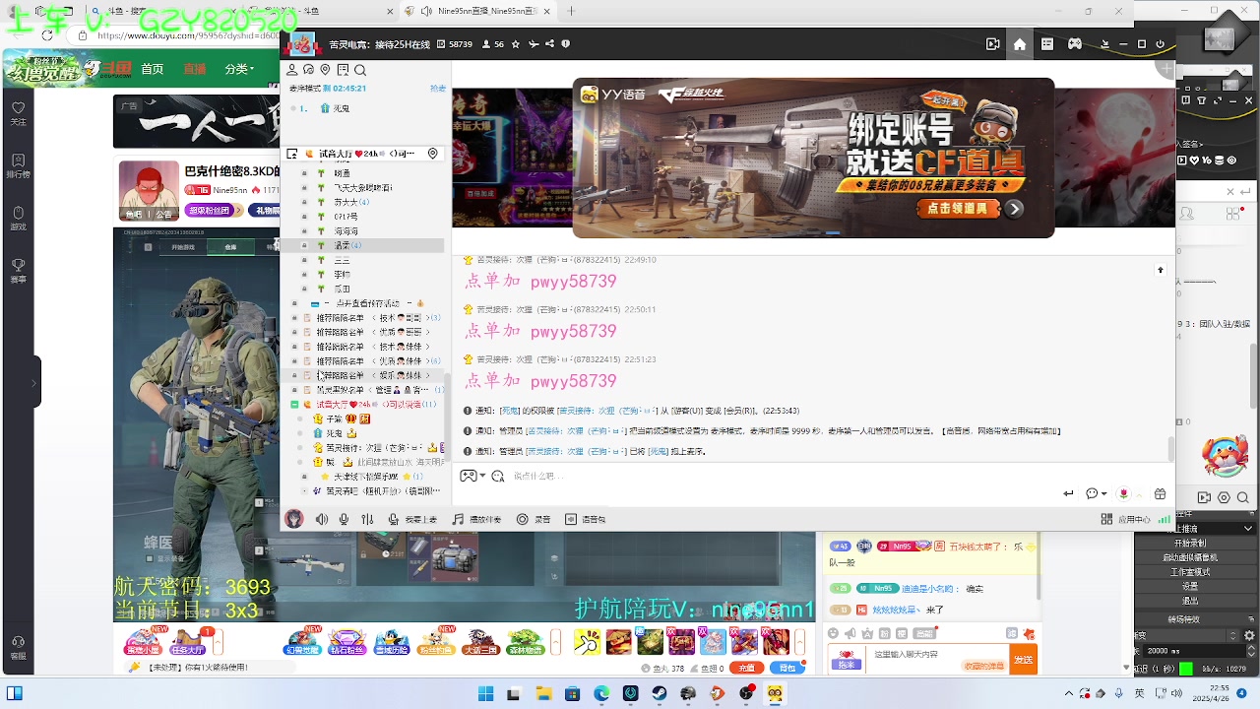Click the 排行榜 icon in Douyu sidebar
This screenshot has width=1260, height=709.
(x=19, y=164)
